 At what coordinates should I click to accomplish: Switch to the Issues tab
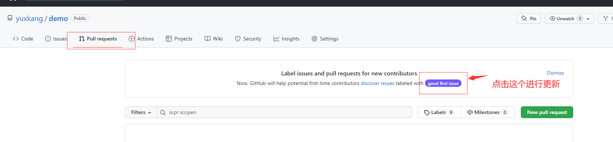pos(56,39)
